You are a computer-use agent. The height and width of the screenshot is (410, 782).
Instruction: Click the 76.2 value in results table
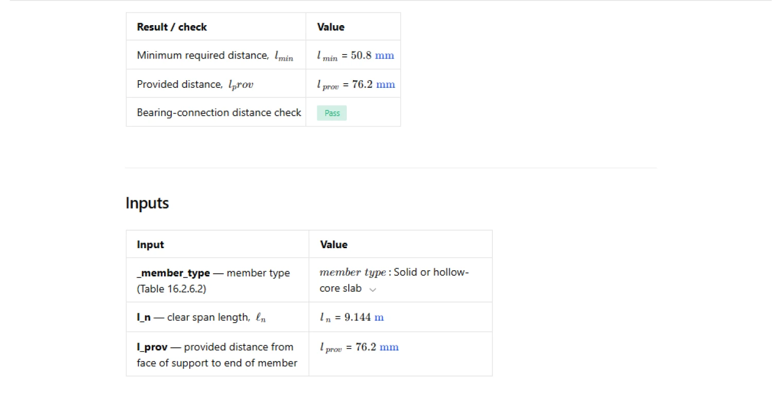(362, 84)
